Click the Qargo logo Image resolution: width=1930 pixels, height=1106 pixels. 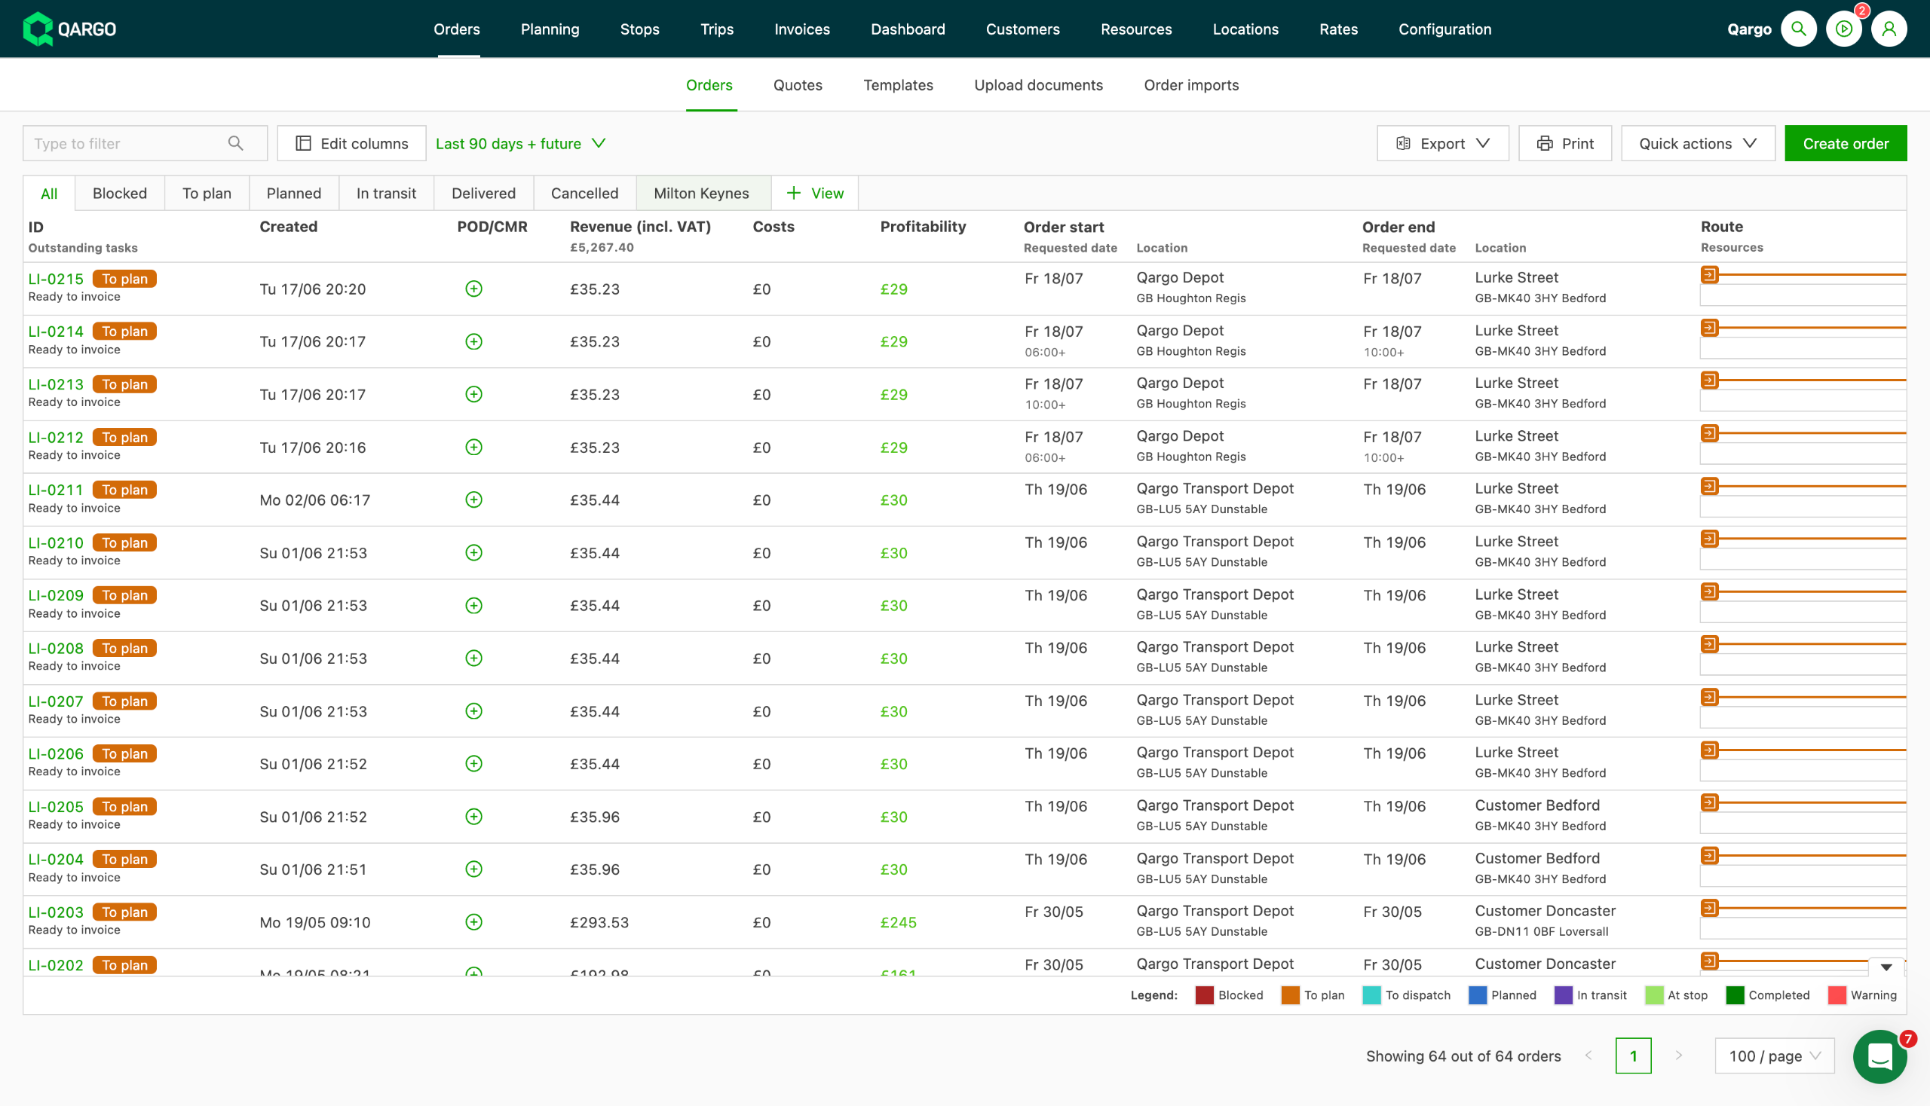70,29
